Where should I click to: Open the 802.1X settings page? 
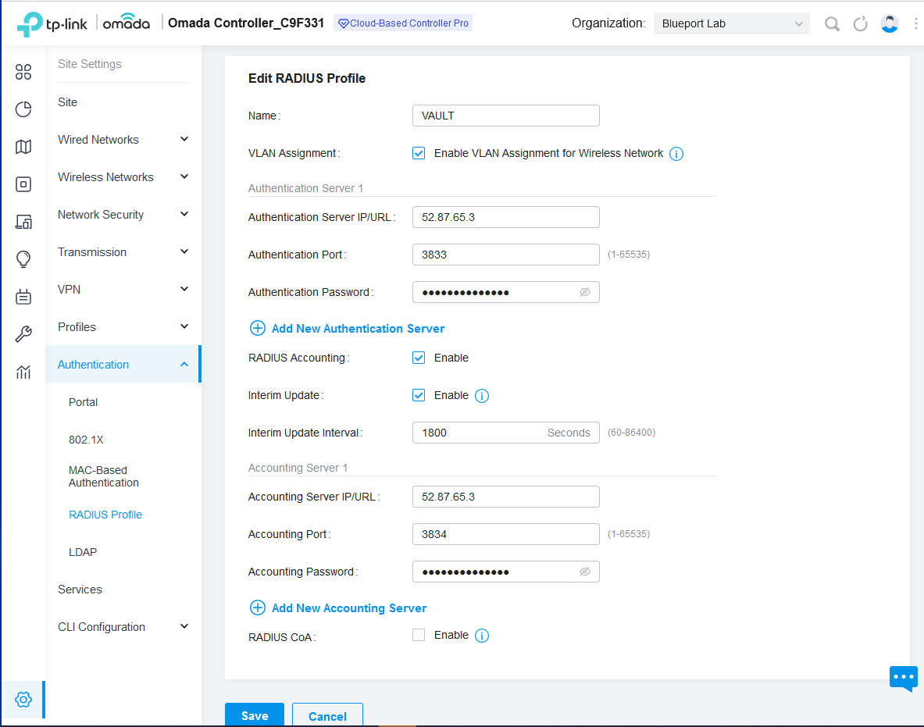click(86, 440)
